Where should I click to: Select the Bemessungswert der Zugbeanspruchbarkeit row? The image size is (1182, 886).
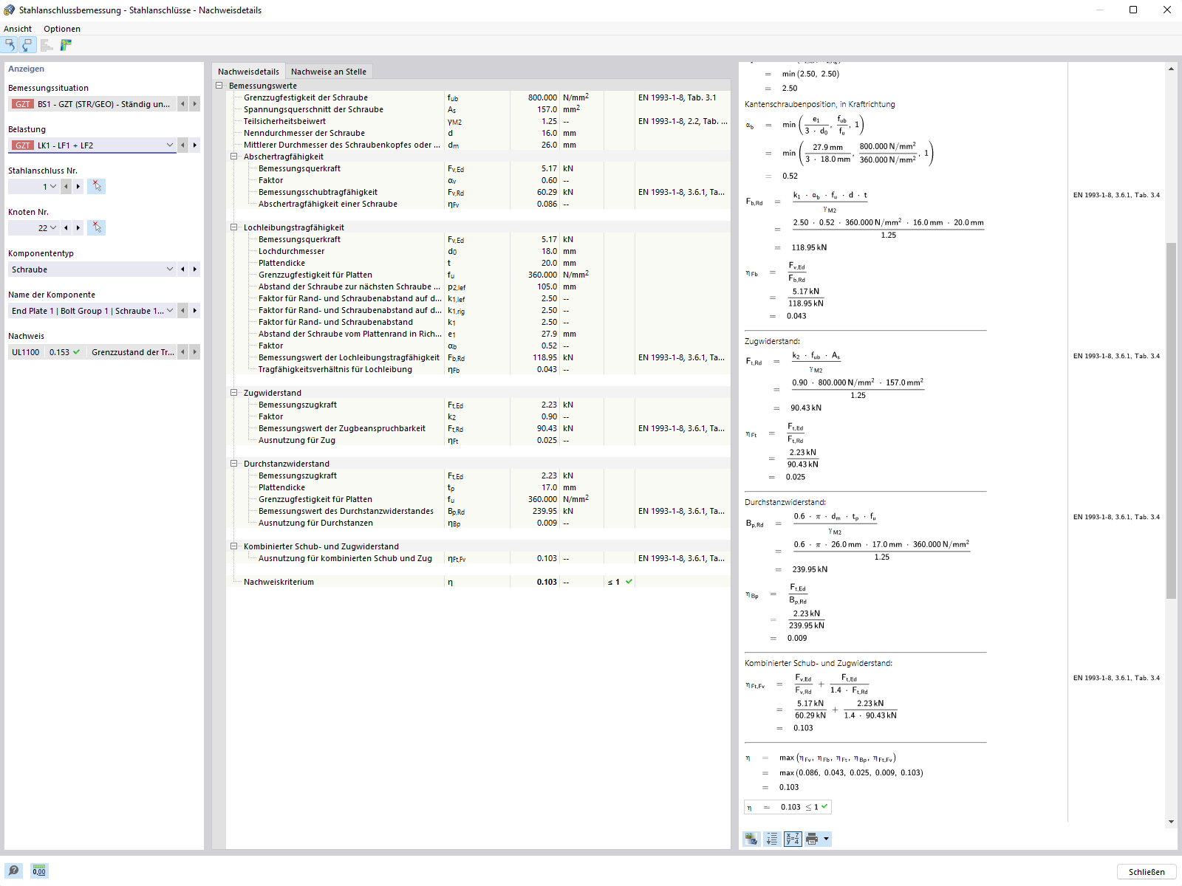coord(479,428)
